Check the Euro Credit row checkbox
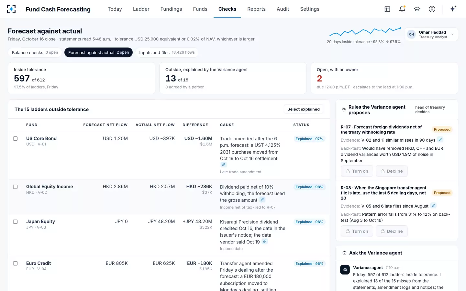Viewport: 466px width, 291px height. 15,264
